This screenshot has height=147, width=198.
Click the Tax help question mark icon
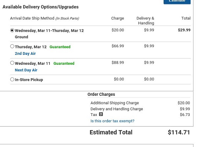coord(101,115)
